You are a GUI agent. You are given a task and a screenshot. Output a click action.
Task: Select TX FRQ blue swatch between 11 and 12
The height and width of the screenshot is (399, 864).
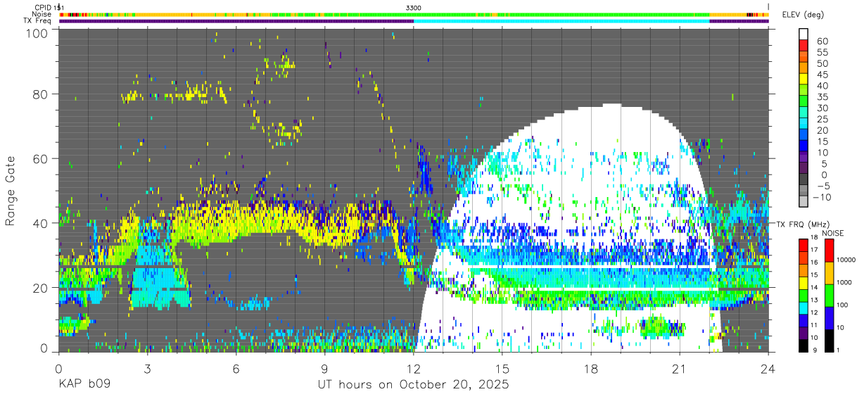point(803,321)
